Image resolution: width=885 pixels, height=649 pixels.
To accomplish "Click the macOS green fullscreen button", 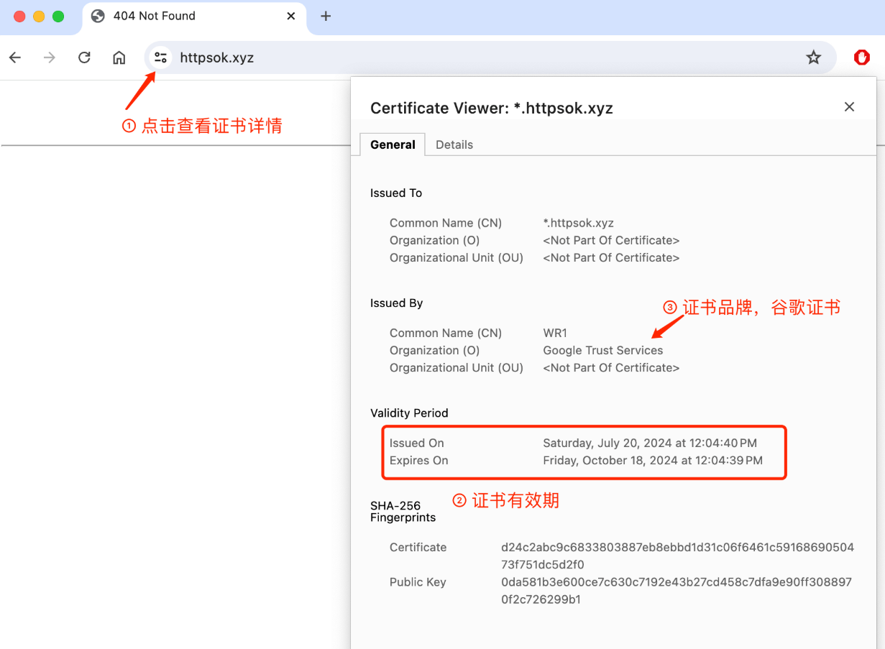I will pyautogui.click(x=58, y=16).
